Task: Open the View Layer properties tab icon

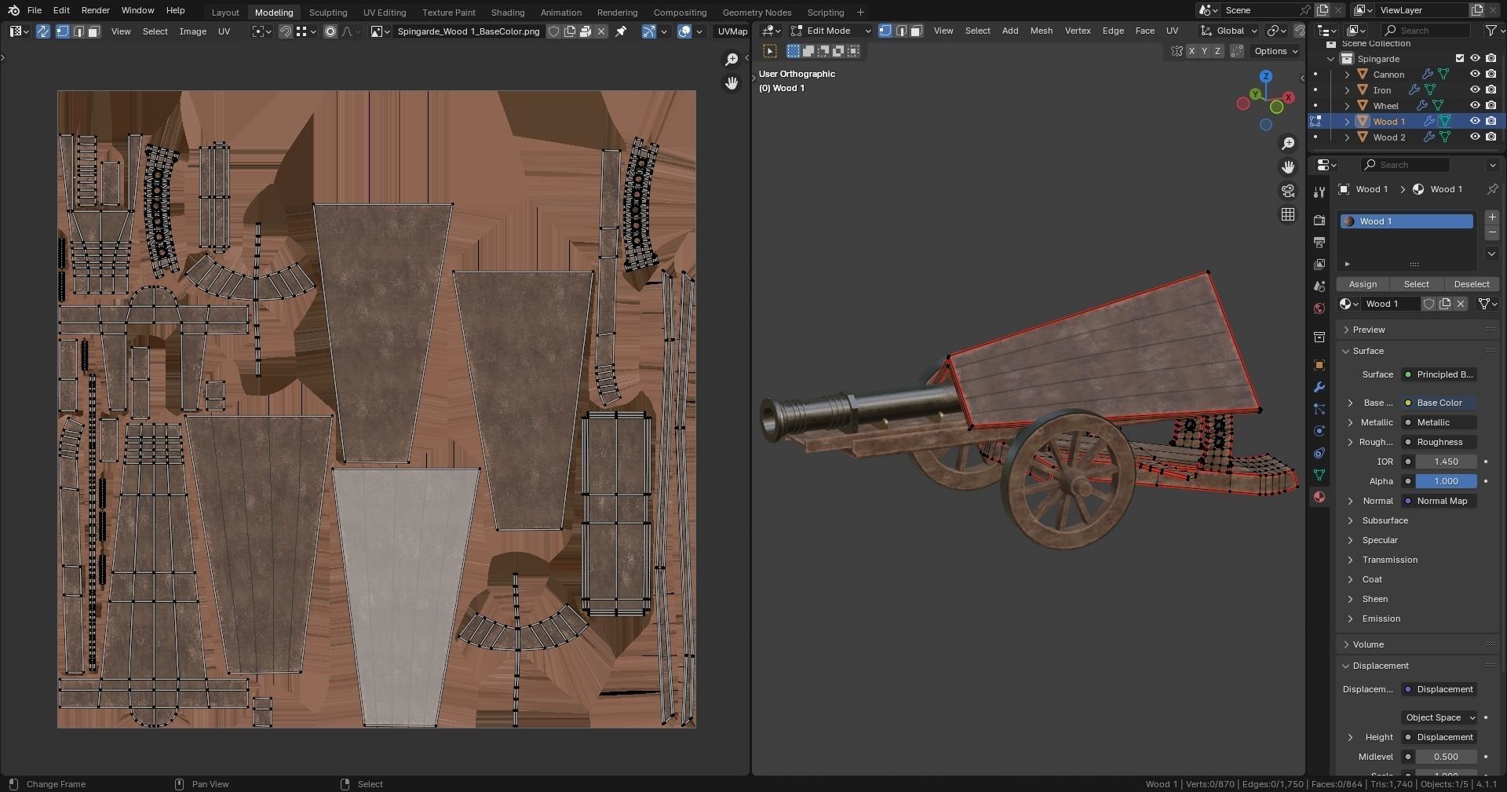Action: point(1319,265)
